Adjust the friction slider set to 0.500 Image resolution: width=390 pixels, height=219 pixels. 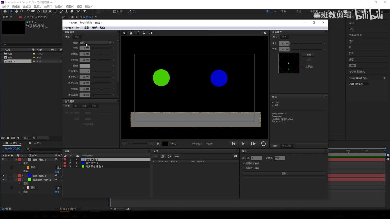pyautogui.click(x=101, y=54)
